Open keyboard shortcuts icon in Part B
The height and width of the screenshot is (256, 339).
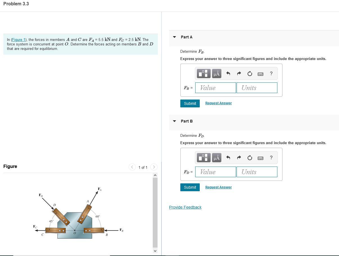[261, 158]
